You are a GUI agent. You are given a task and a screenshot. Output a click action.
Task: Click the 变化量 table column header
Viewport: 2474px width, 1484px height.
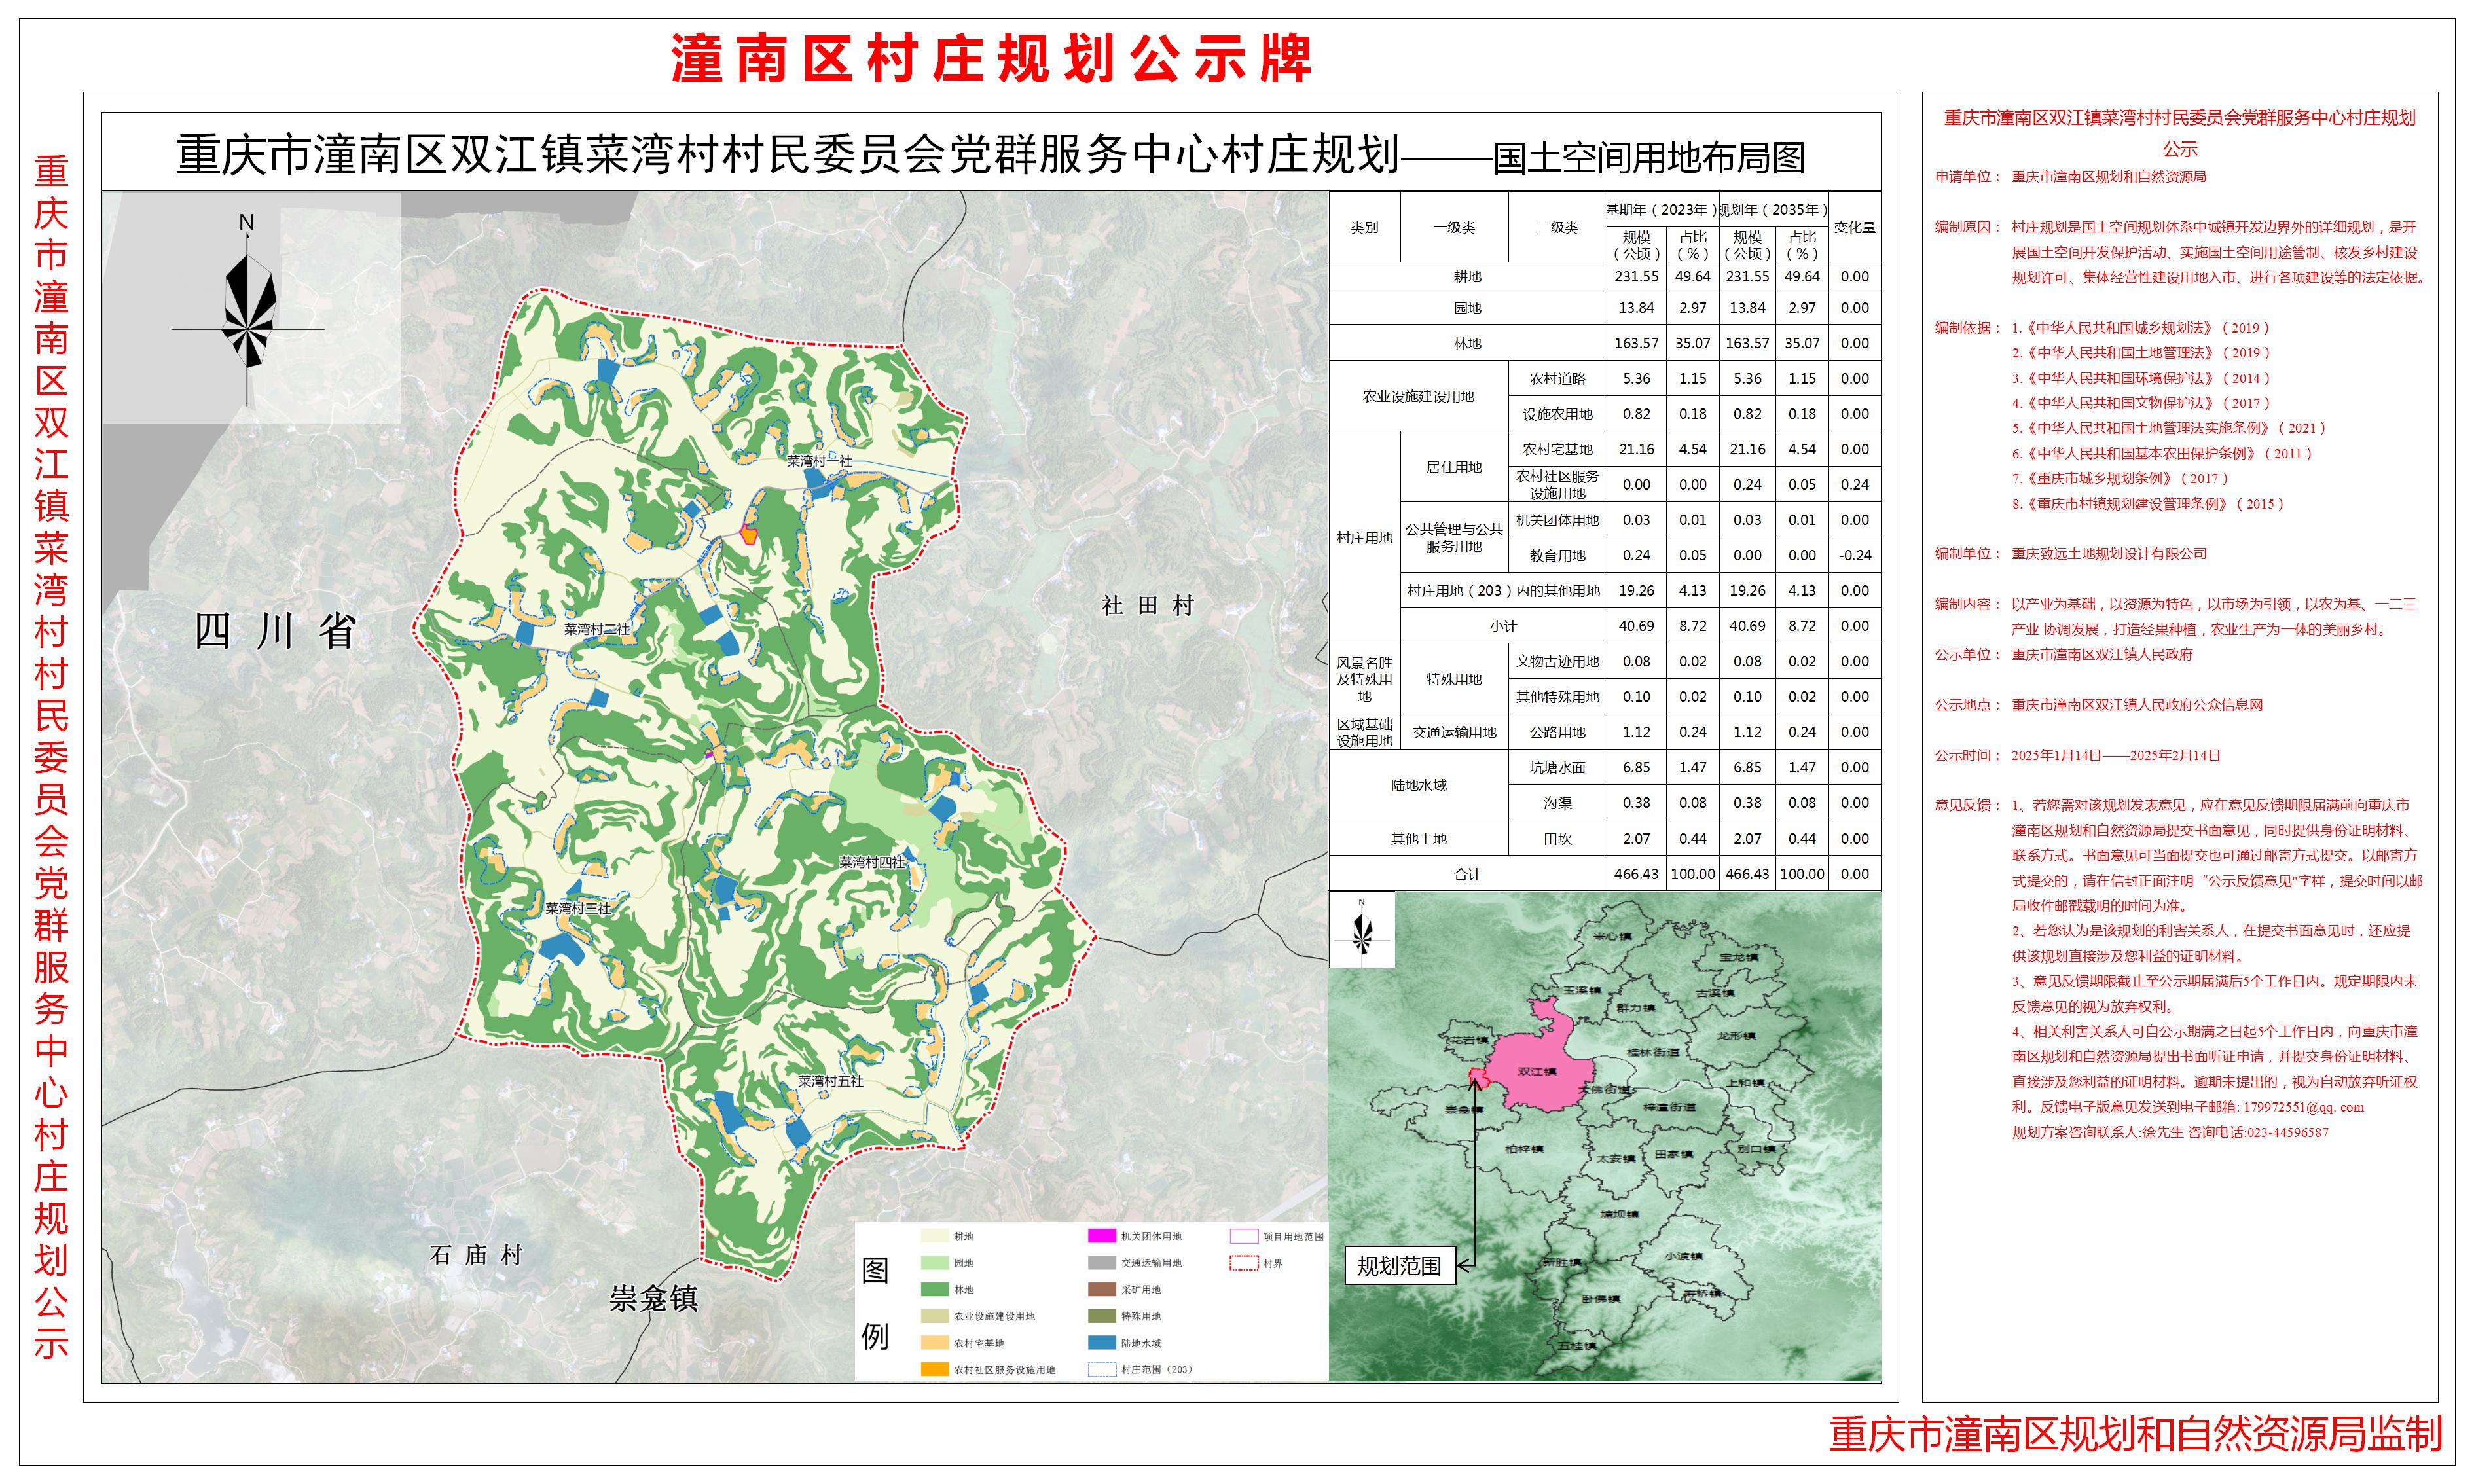click(x=1854, y=227)
